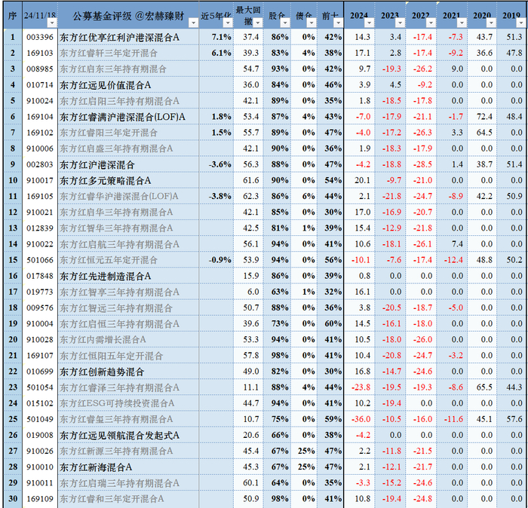This screenshot has height=508, width=528.
Task: Select 2020 return value 72.4
Action: (x=484, y=117)
